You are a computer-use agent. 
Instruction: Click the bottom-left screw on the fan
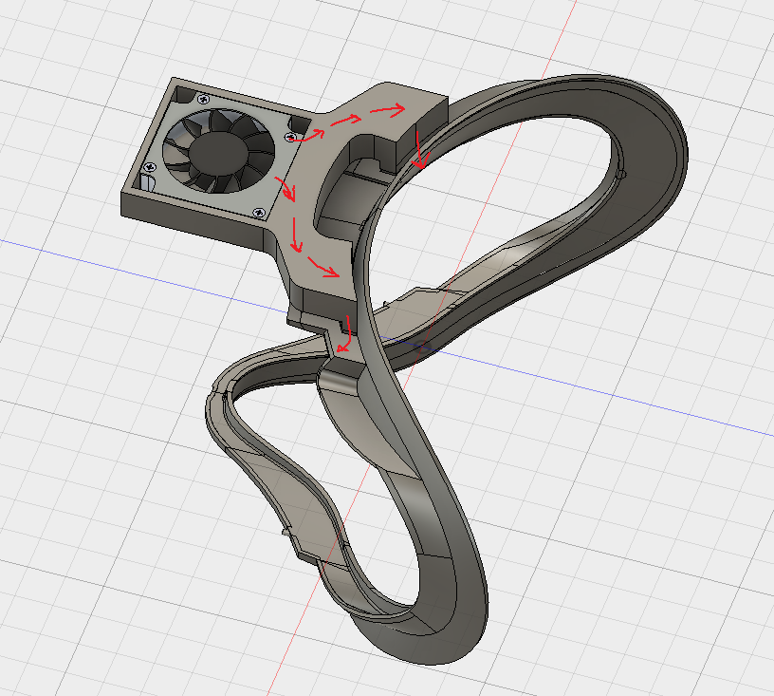[151, 167]
